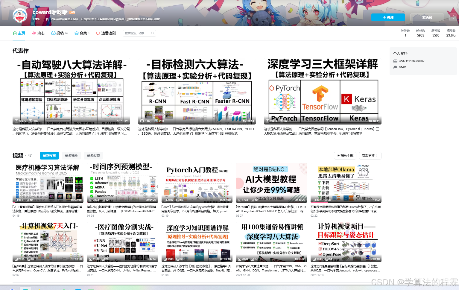This screenshot has height=290, width=459.
Task: Click the 代表作 section heading
Action: (21, 51)
